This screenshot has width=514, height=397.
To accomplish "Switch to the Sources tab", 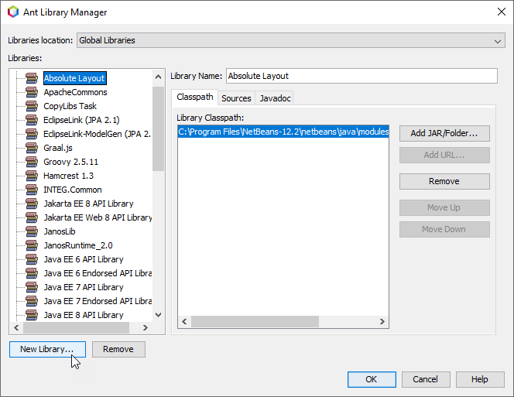I will point(236,98).
